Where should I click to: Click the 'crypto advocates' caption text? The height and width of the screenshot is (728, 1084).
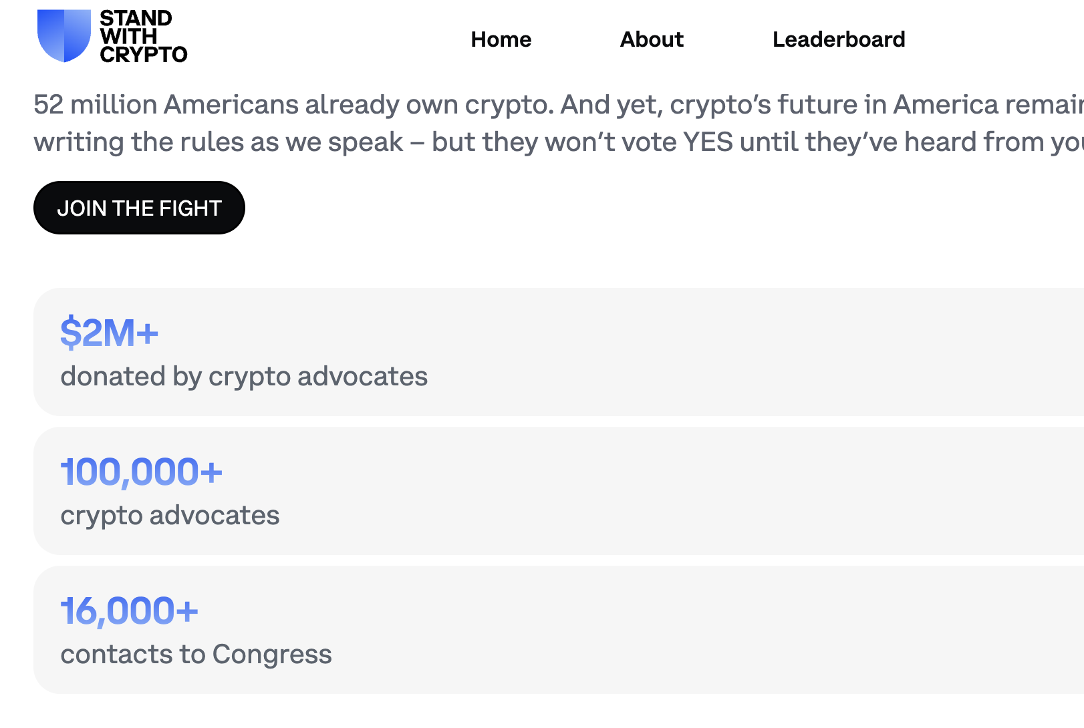pyautogui.click(x=170, y=515)
